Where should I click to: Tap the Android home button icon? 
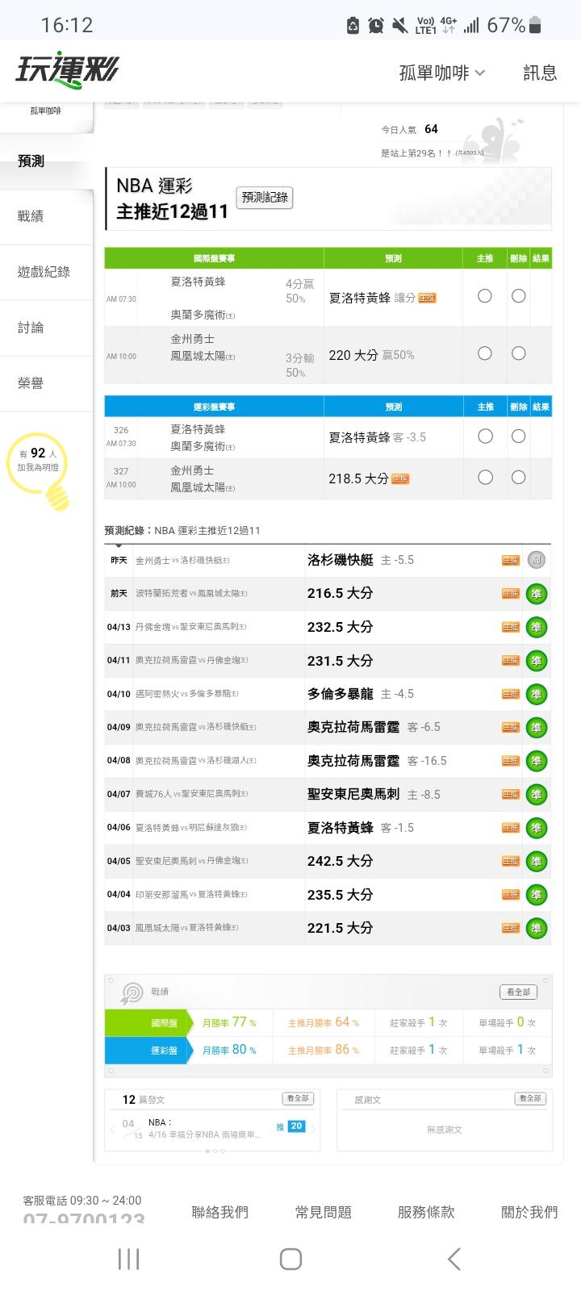(290, 1259)
